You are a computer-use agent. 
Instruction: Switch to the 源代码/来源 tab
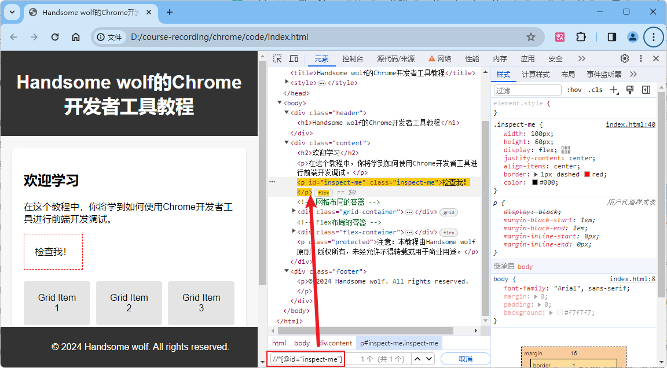(x=395, y=59)
